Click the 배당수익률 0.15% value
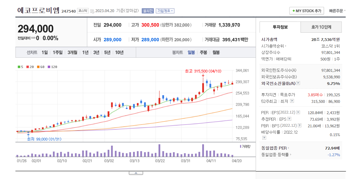Image resolution: width=360 pixels, height=179 pixels. coord(335,135)
